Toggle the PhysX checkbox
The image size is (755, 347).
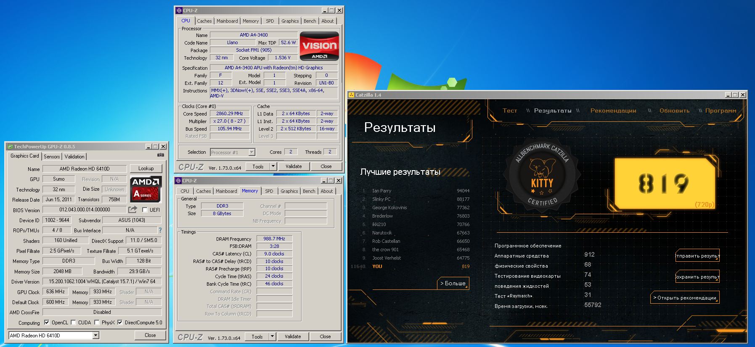tap(97, 323)
